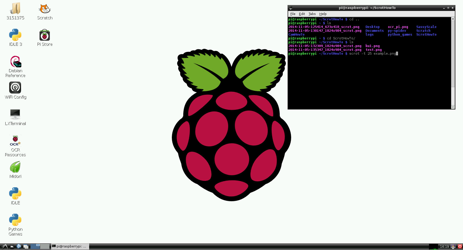The height and width of the screenshot is (250, 463).
Task: Launch the web browser from the taskbar
Action: pos(19,246)
